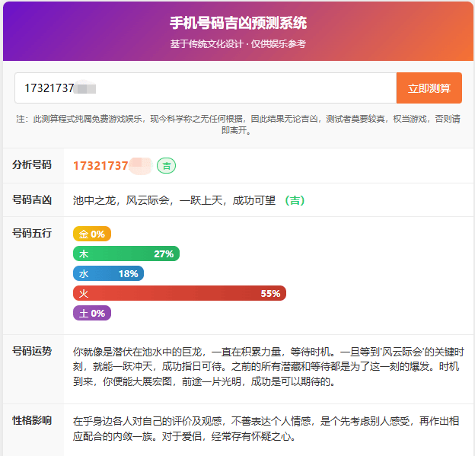This screenshot has width=475, height=456.
Task: Click the text 池中之龙，风云际会，一跃上天，成功可望
Action: coord(174,200)
